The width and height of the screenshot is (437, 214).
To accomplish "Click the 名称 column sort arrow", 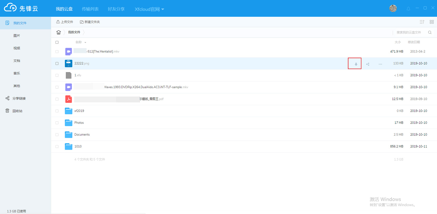I will [85, 42].
